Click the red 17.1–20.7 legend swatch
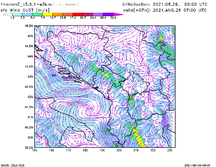 [78, 14]
